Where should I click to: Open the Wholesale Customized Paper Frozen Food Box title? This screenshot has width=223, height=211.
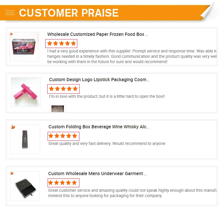tap(98, 34)
